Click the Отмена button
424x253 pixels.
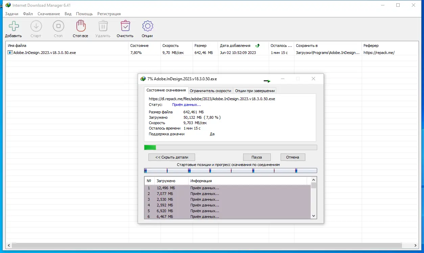292,157
